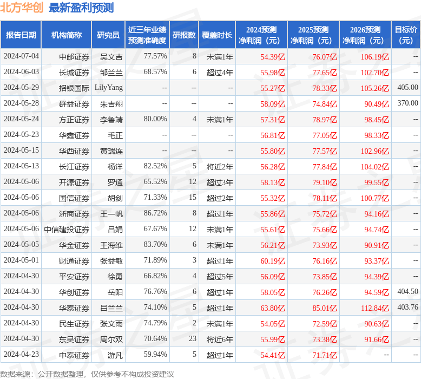Select the 中邮证券 institution cell

pos(74,56)
